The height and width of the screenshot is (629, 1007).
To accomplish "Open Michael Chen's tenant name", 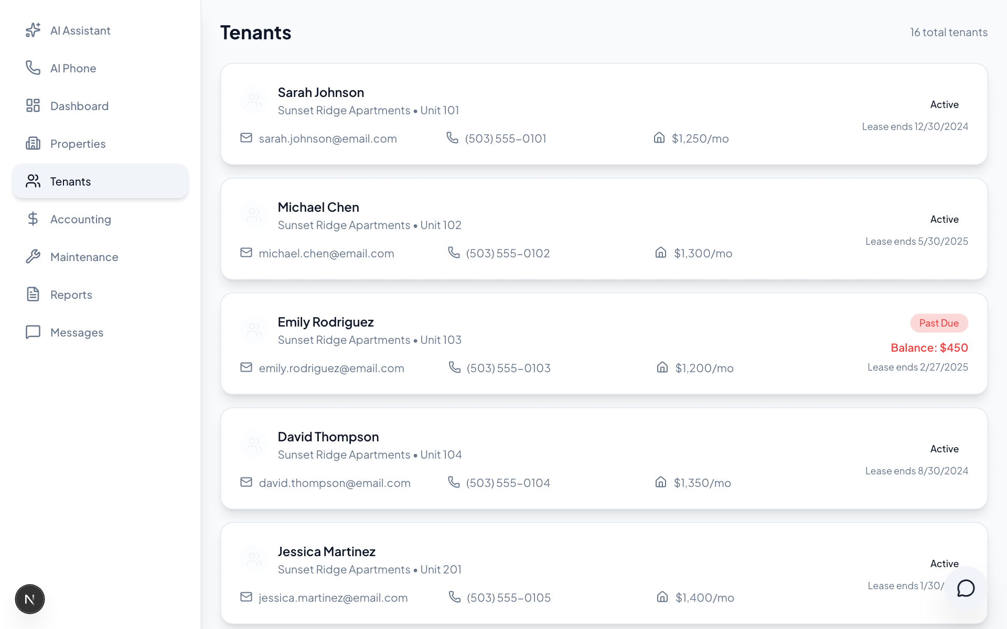I will [x=318, y=207].
